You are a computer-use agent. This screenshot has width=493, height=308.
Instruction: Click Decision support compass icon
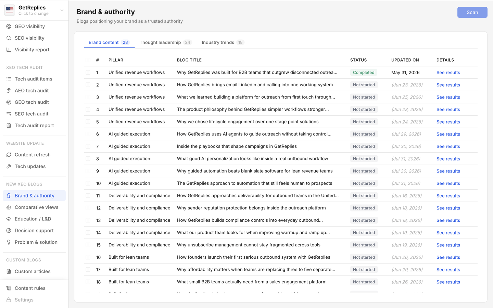[x=9, y=231]
